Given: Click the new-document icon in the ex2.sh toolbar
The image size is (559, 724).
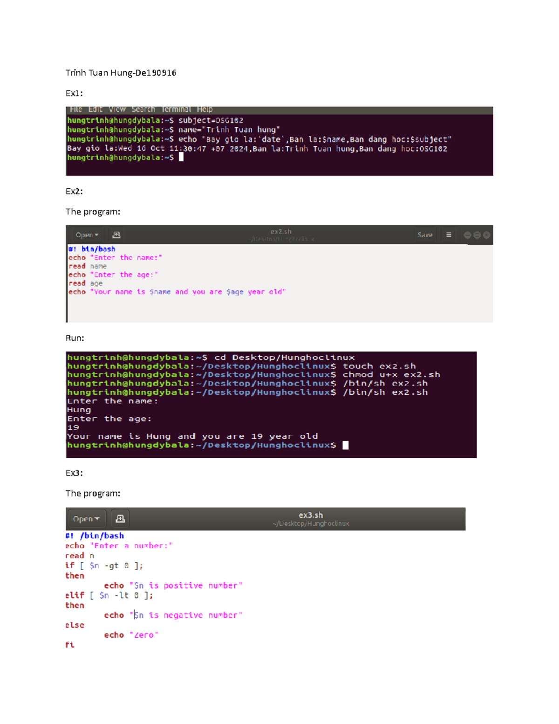Looking at the screenshot, I should click(116, 234).
